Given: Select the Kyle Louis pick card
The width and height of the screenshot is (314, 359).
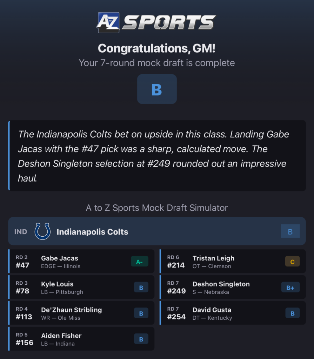Looking at the screenshot, I should [81, 287].
